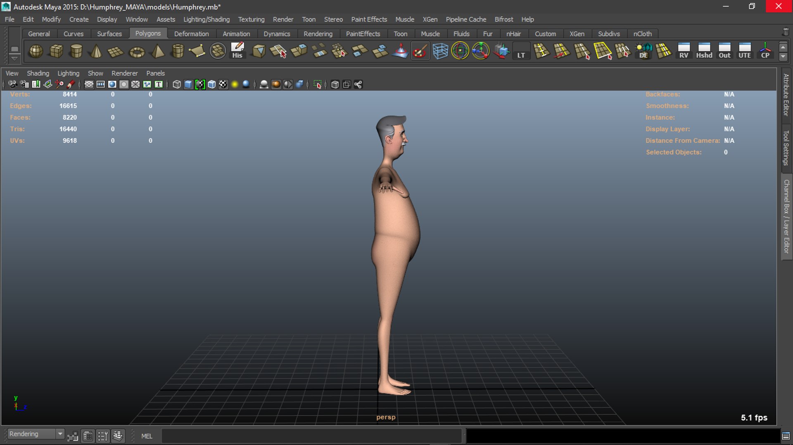Open the Bifrost menu
Screen dimensions: 793x445
pyautogui.click(x=503, y=19)
